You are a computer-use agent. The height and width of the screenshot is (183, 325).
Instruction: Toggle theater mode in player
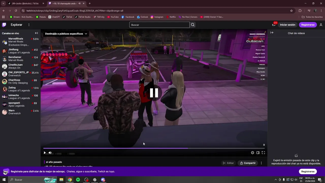pyautogui.click(x=258, y=153)
